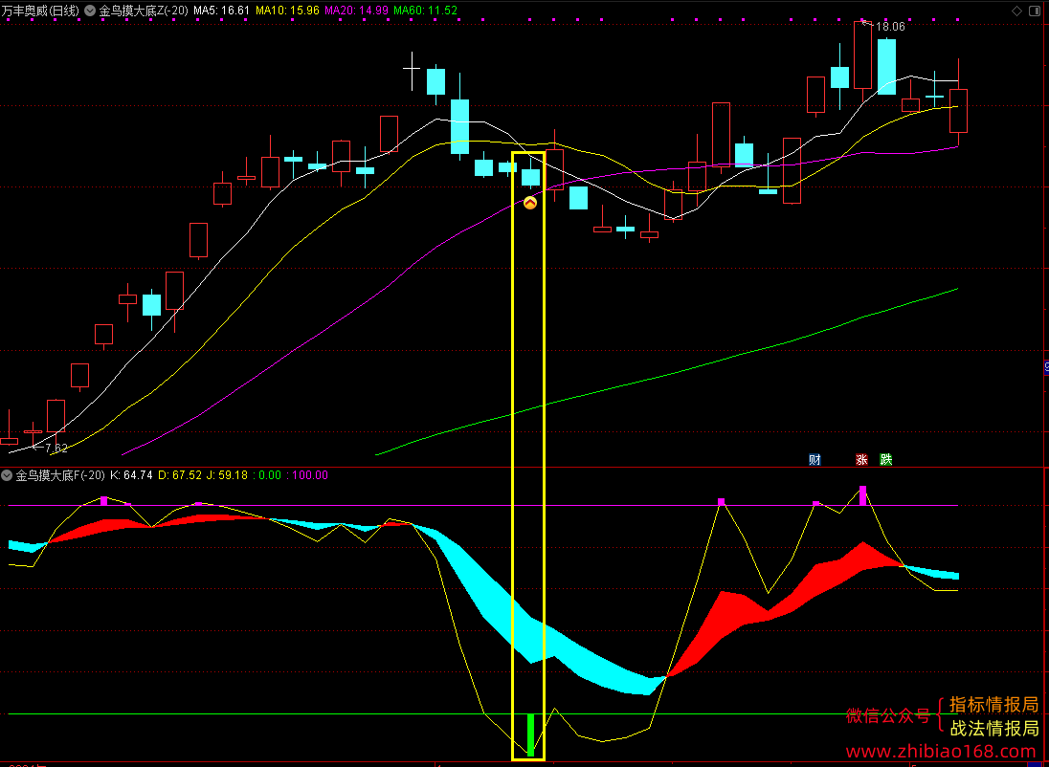The height and width of the screenshot is (767, 1049).
Task: Click the K: 64.74 value
Action: pyautogui.click(x=131, y=475)
